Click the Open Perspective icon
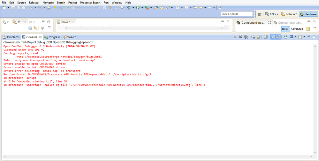The image size is (319, 161). (260, 14)
